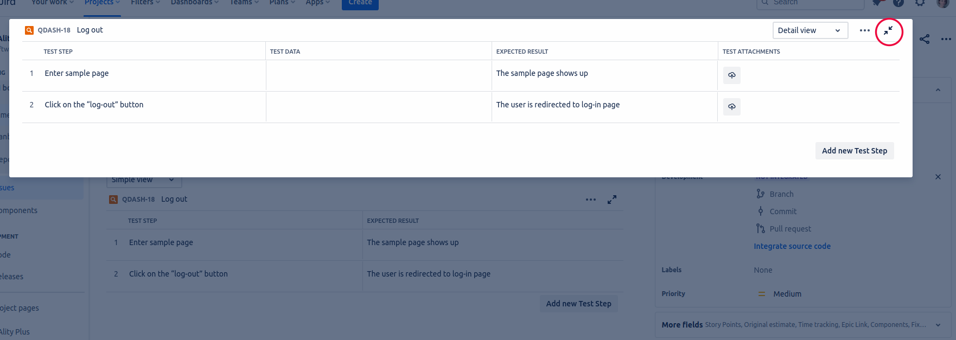
Task: Expand the background test steps panel to full screen
Action: pyautogui.click(x=612, y=200)
